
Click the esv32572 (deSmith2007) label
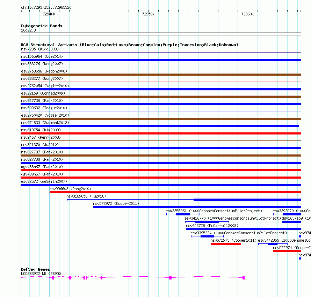click(x=44, y=181)
